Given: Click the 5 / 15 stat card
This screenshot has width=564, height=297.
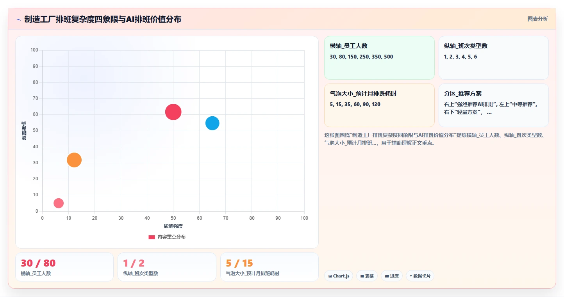Looking at the screenshot, I should (270, 267).
